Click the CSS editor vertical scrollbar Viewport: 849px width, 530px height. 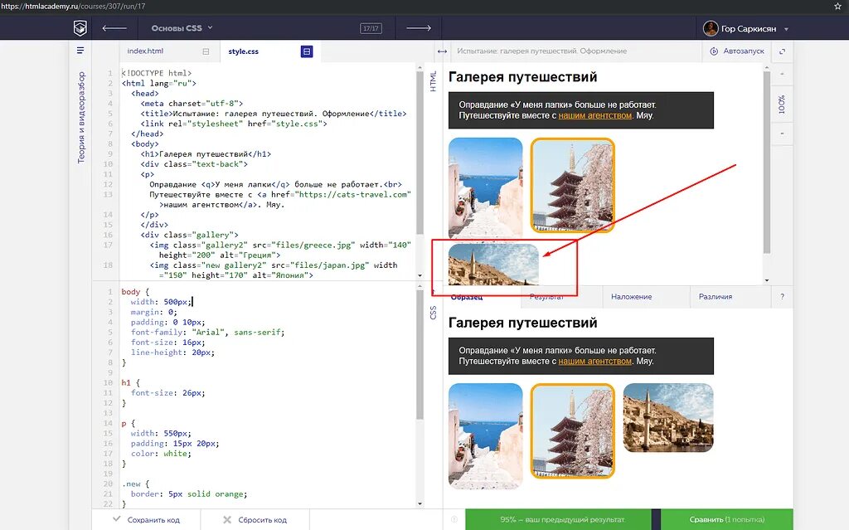click(420, 355)
